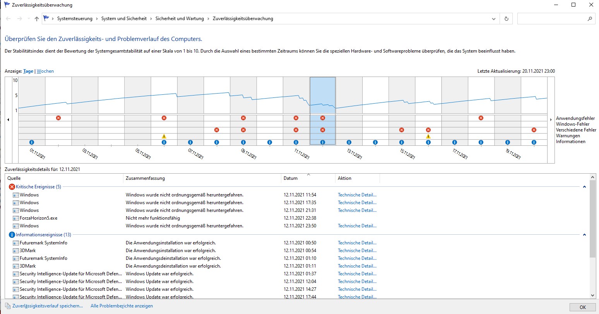Select the information icon on 13.11.2021
599x314 pixels.
(349, 142)
